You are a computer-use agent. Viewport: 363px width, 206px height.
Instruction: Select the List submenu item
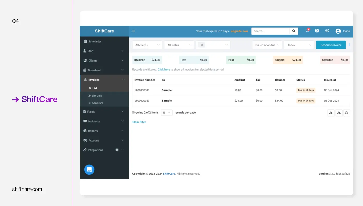104,88
